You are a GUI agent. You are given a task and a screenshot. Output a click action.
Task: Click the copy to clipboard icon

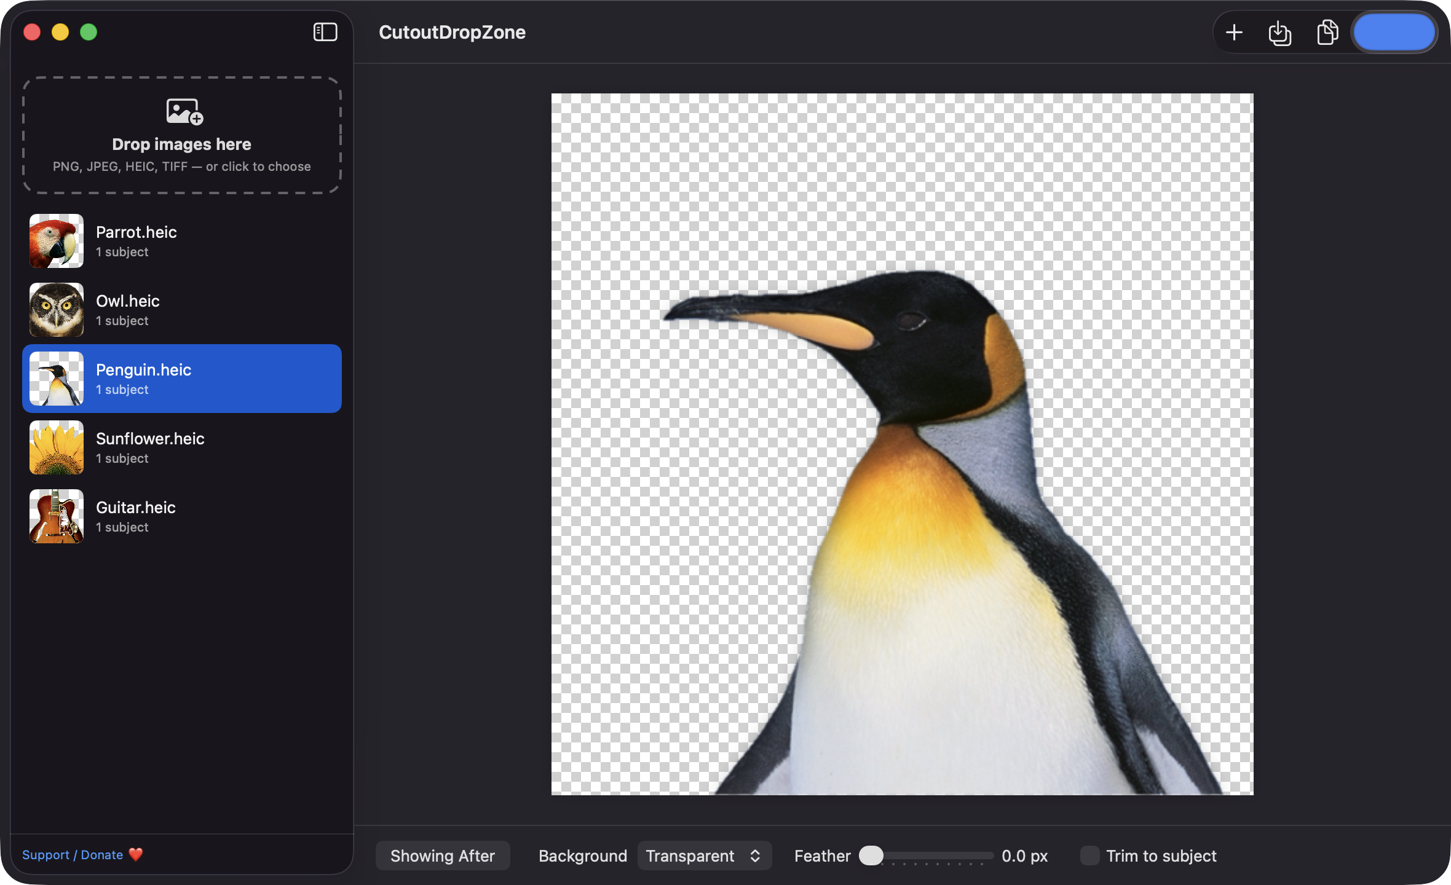click(1327, 32)
